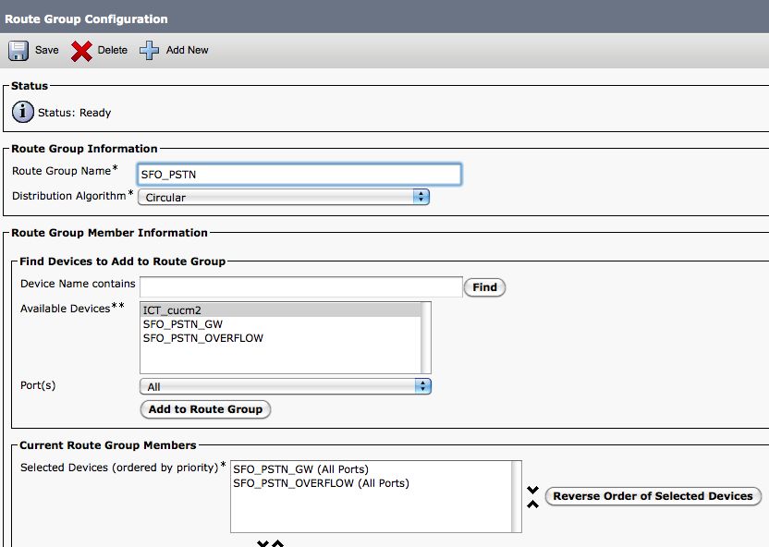
Task: Click the red X Delete icon
Action: point(81,51)
